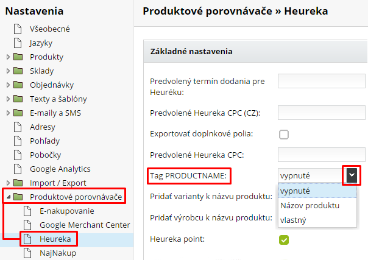Click the Google Analytics page icon

[x=18, y=169]
